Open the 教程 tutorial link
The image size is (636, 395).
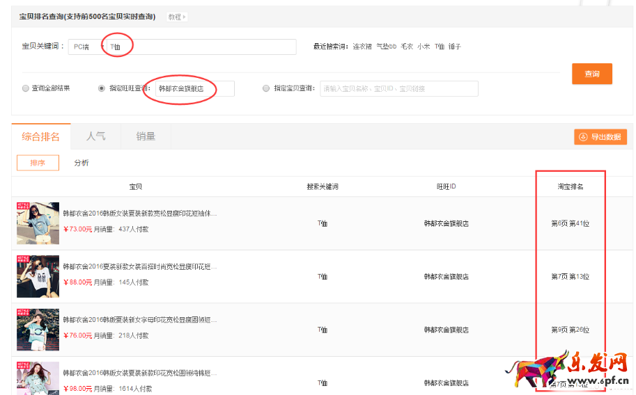coord(177,17)
